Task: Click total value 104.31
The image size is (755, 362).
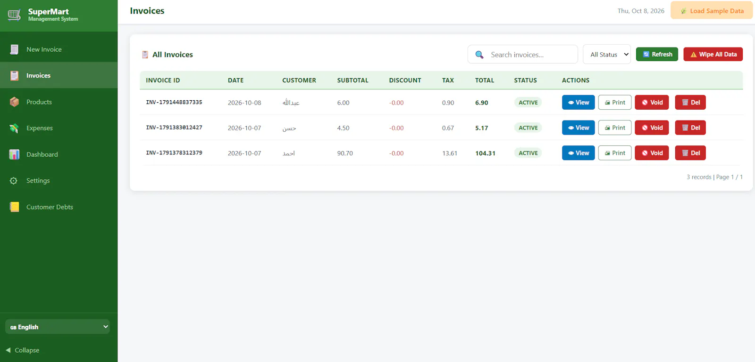Action: pos(485,153)
